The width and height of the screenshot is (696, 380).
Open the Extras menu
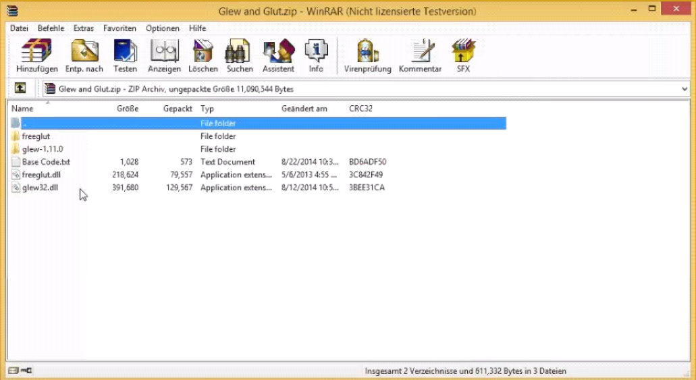pos(84,28)
